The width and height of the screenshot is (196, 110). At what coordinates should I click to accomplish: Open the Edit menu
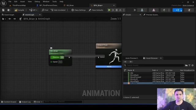point(16,2)
